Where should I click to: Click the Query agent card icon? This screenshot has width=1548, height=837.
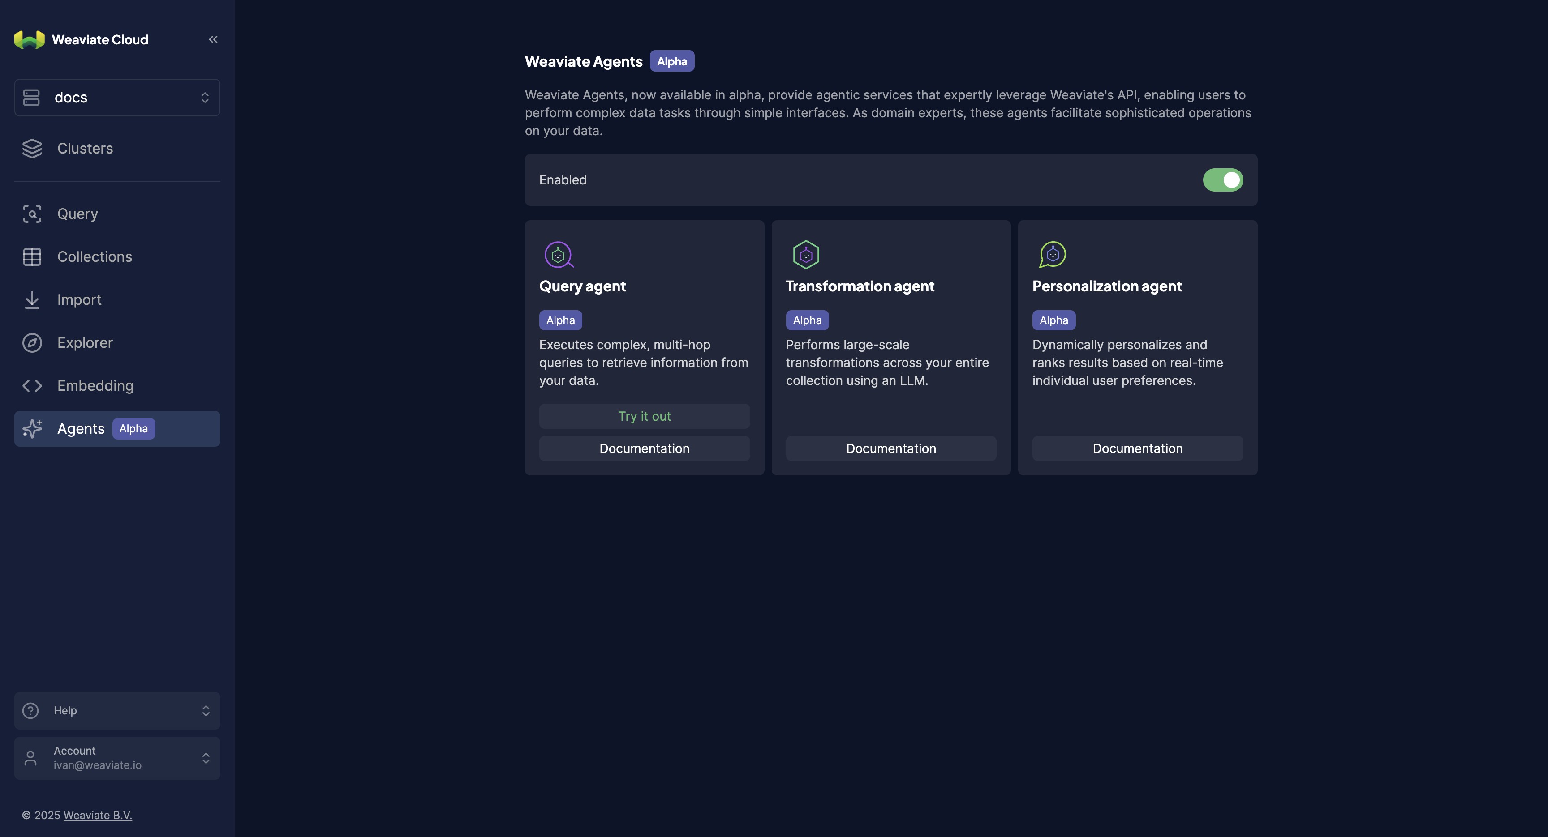(559, 255)
